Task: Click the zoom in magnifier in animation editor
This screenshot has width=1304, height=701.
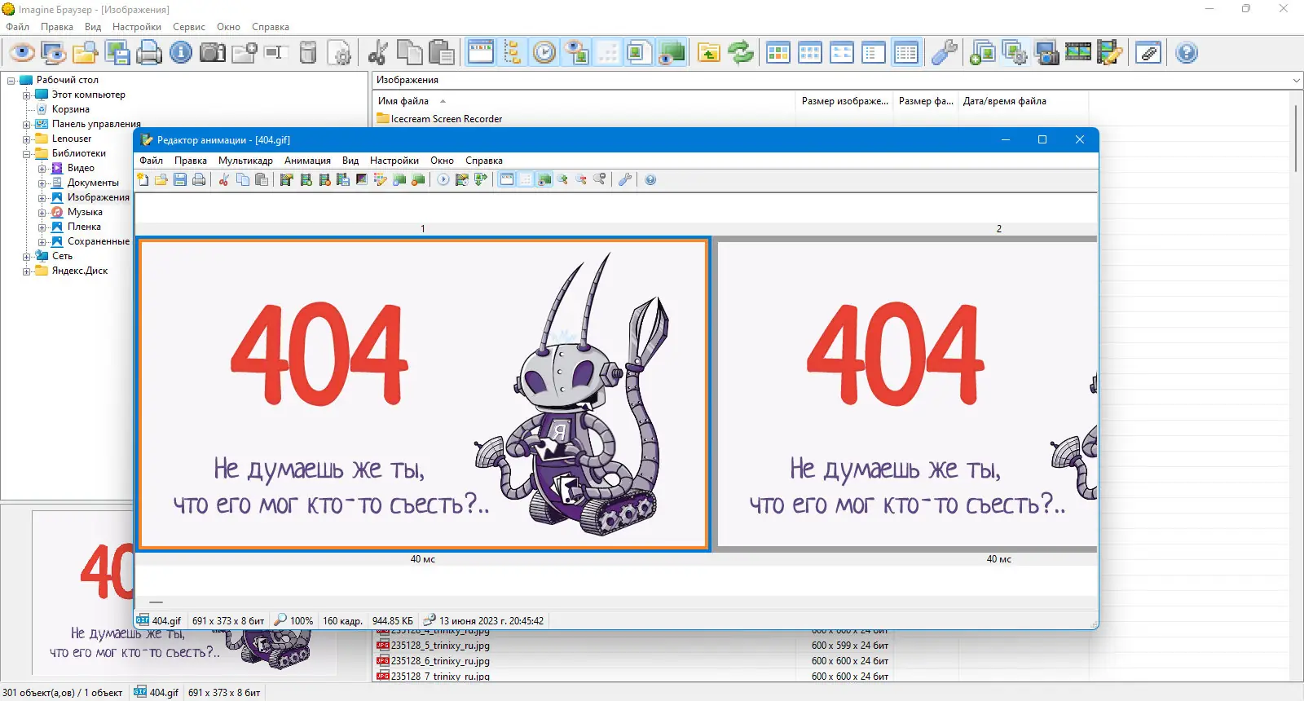Action: [x=562, y=180]
